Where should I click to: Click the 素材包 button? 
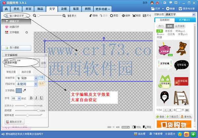tap(186, 117)
